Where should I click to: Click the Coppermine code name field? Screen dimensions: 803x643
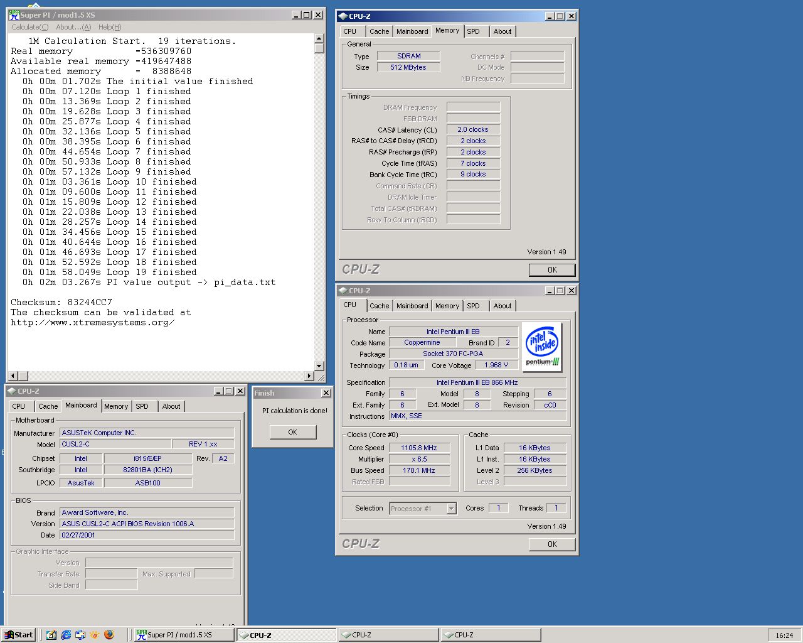point(422,343)
